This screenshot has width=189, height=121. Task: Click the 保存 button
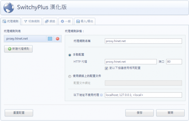[139, 113]
